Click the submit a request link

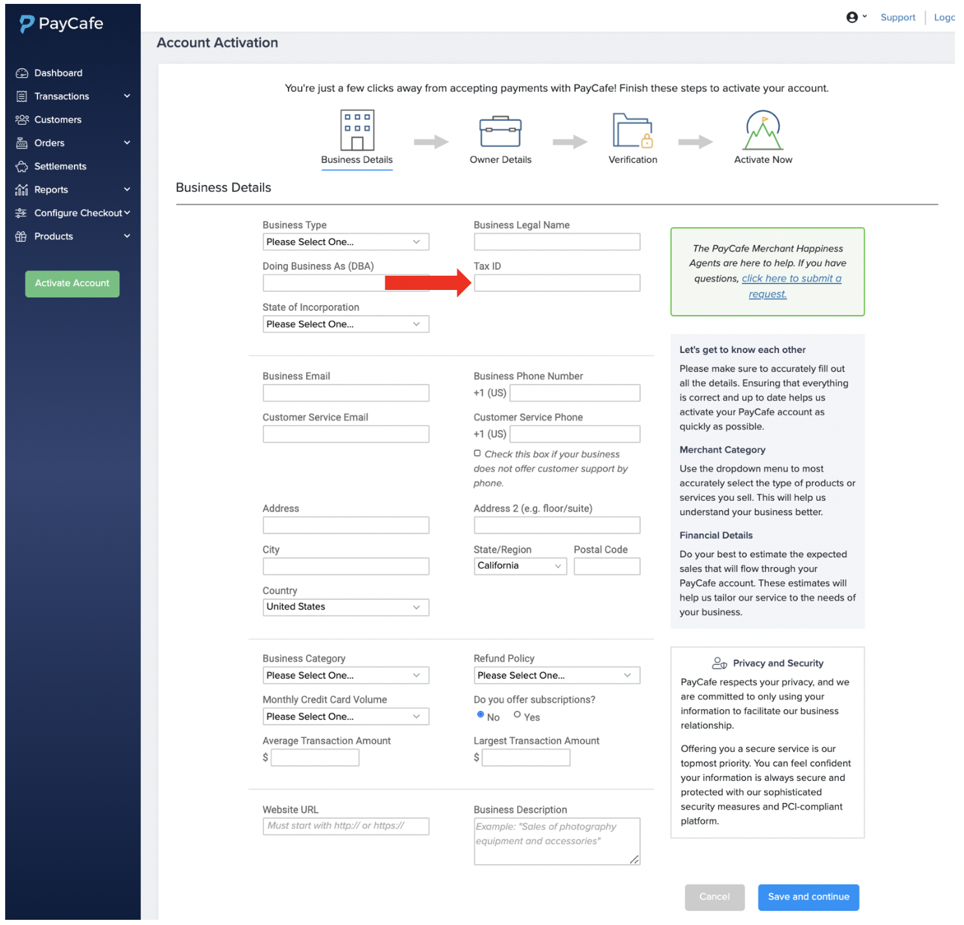click(791, 287)
